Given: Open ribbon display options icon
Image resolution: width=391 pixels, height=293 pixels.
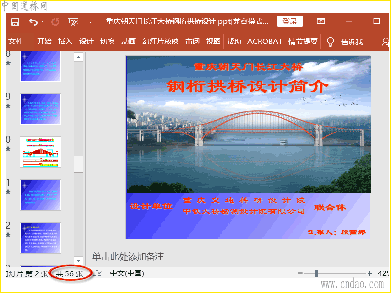Looking at the screenshot, I should [321, 21].
